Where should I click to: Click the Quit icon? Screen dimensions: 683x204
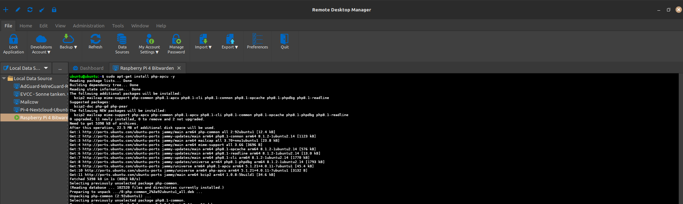(x=284, y=39)
